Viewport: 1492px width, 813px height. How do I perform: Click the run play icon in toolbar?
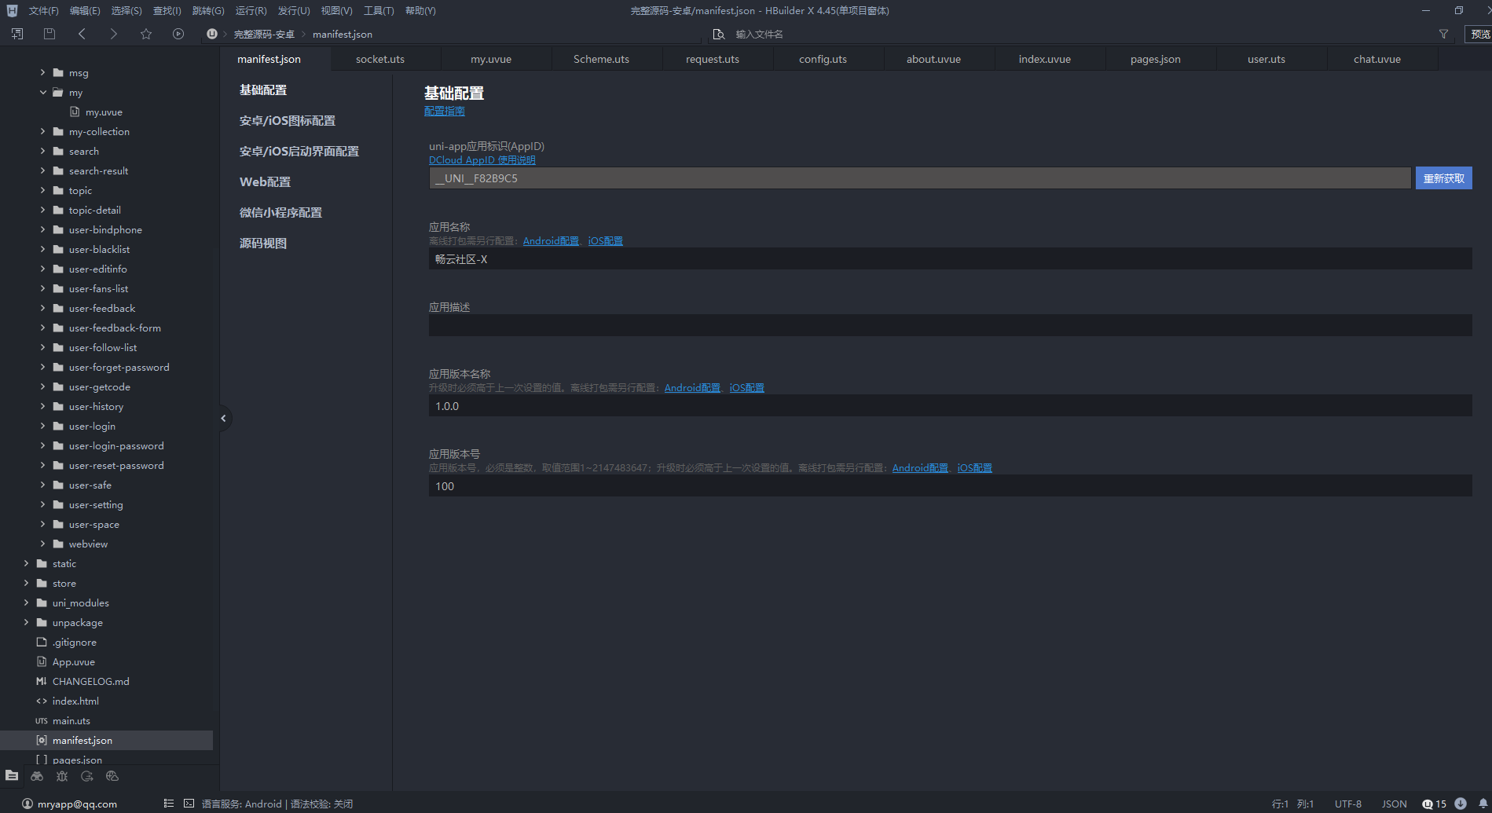click(178, 34)
